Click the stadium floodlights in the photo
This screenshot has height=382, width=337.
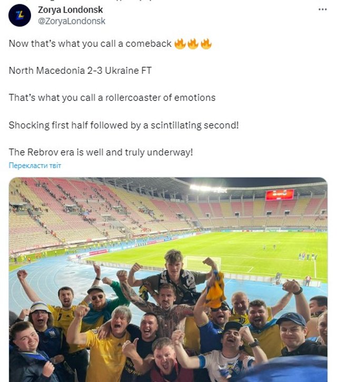click(x=209, y=188)
